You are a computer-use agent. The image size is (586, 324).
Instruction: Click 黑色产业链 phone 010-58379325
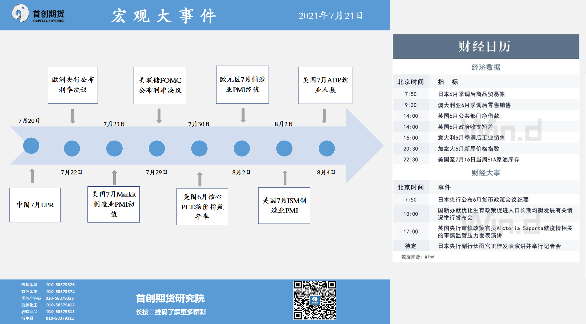[x=60, y=298]
